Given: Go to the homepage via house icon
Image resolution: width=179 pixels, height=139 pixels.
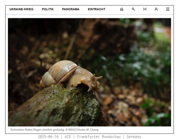Looking at the screenshot, I should point(122,9).
